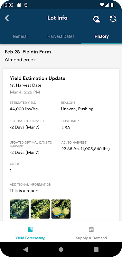Switch to the Harvest Dates tab
122x257 pixels.
tap(61, 36)
